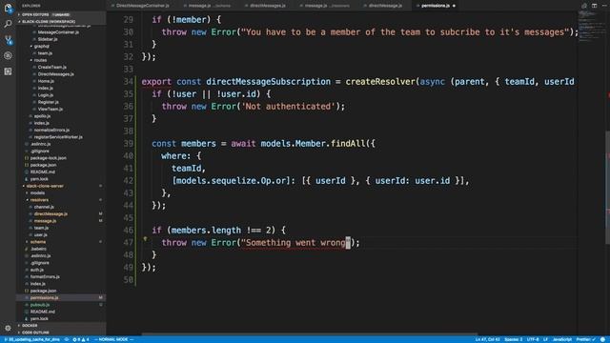Screen dimensions: 610x343
Task: Open message.js in resolvers
Action: 45,221
